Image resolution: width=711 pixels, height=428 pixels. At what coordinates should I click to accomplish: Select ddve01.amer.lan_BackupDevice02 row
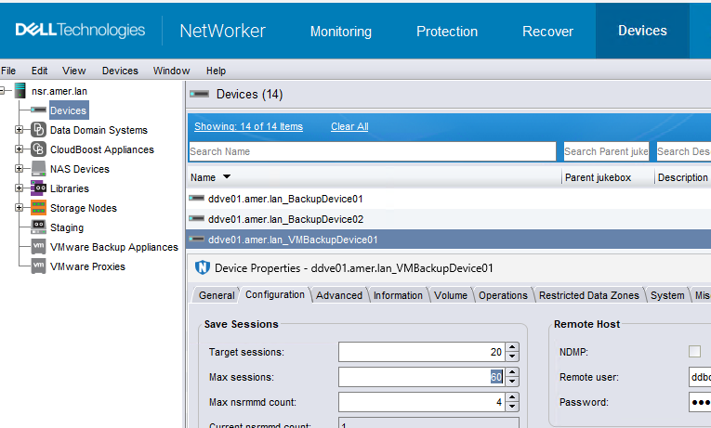click(x=285, y=219)
